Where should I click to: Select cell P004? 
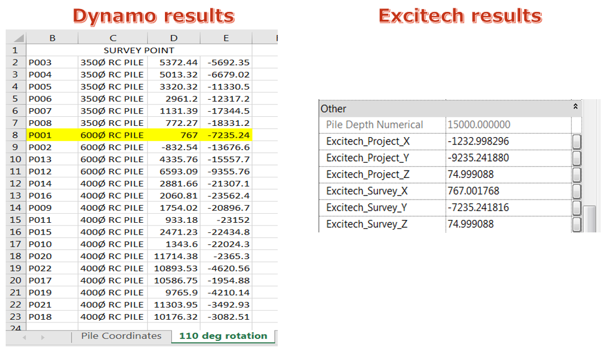coord(52,74)
